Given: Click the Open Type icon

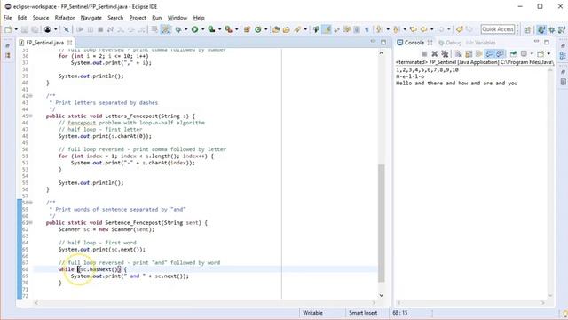Looking at the screenshot, I should [276, 29].
